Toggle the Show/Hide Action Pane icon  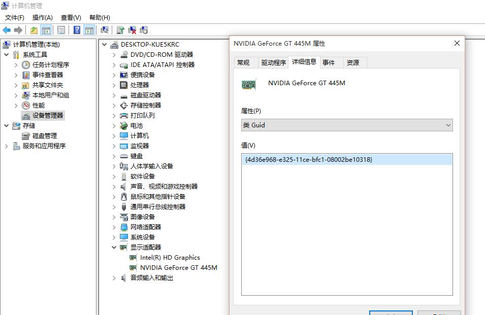coord(89,30)
